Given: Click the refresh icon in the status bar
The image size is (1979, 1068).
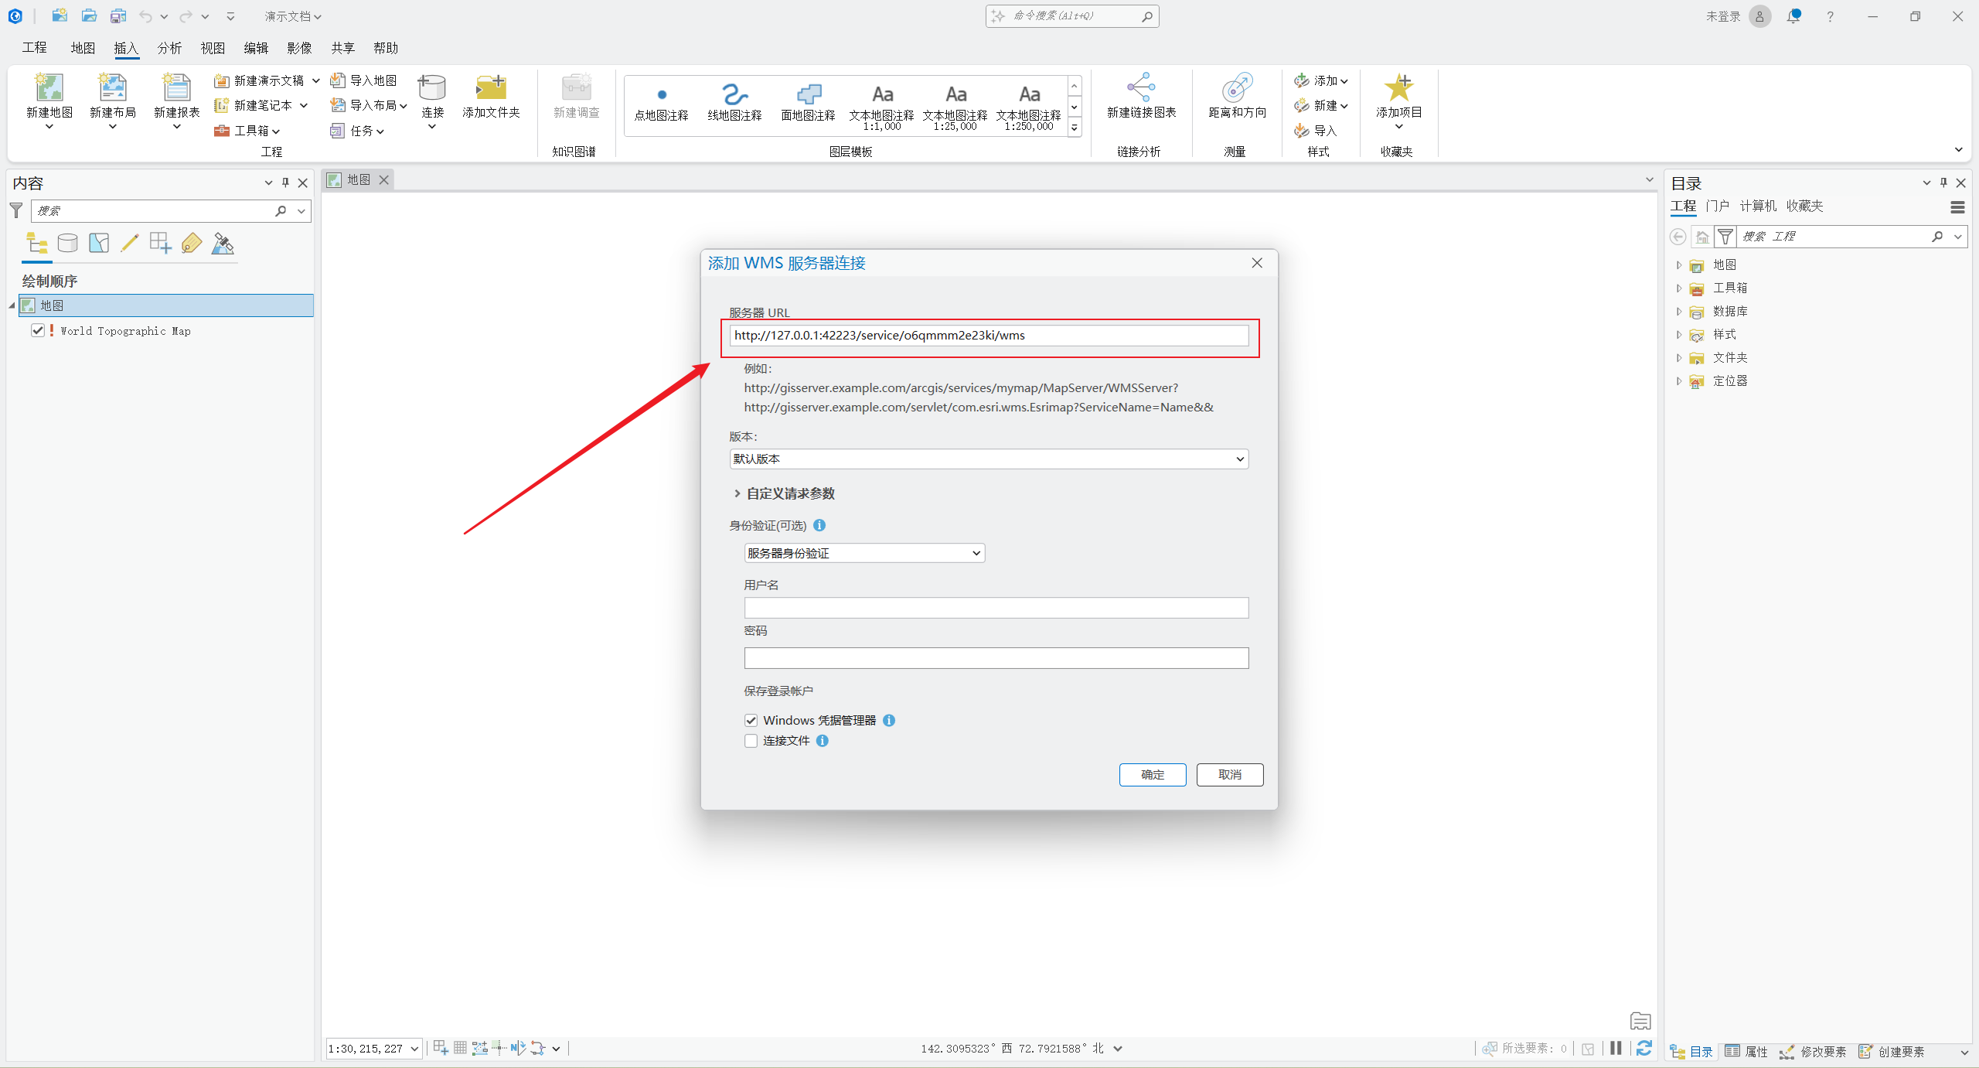Looking at the screenshot, I should tap(1644, 1048).
